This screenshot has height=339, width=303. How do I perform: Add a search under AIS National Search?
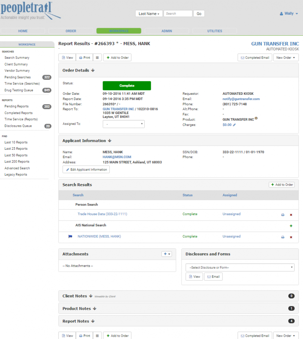pos(291,226)
